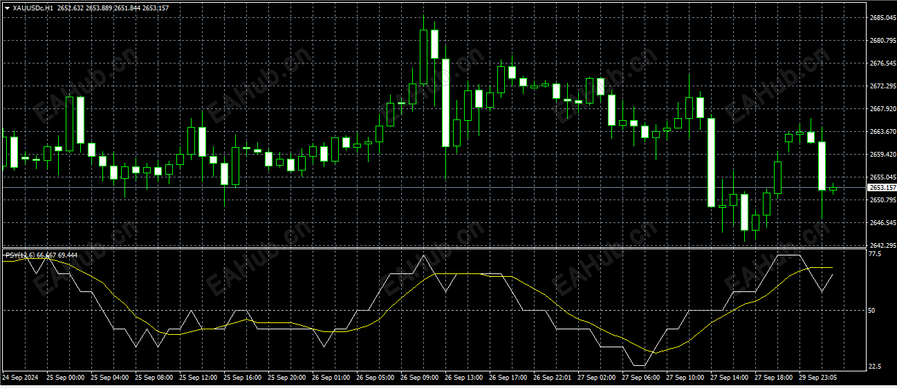Click the 29 Sep 23:05 time label
The height and width of the screenshot is (388, 897).
tap(817, 378)
